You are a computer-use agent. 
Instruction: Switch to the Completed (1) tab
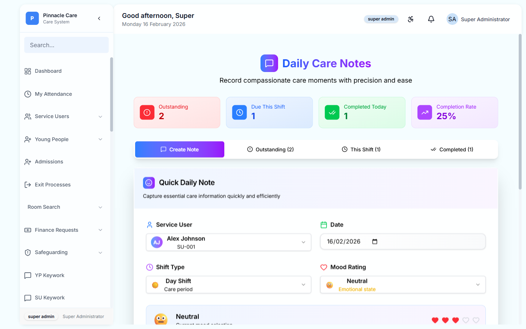452,150
